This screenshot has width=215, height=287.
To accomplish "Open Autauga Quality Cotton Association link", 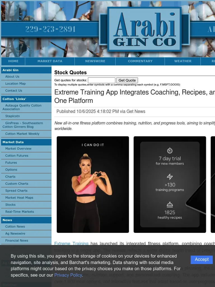I will tap(22, 107).
